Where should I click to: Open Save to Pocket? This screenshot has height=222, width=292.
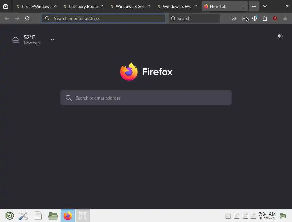pyautogui.click(x=234, y=18)
